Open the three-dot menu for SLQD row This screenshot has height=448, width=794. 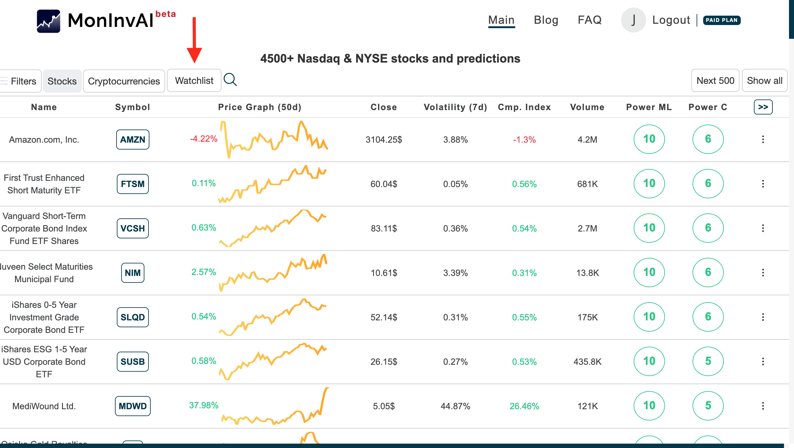[763, 317]
